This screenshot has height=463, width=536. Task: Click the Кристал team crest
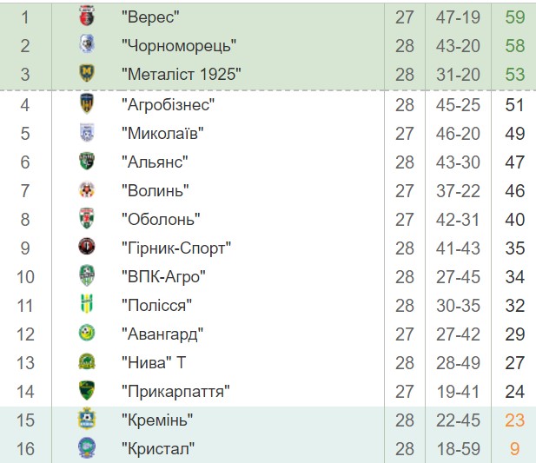click(x=86, y=448)
